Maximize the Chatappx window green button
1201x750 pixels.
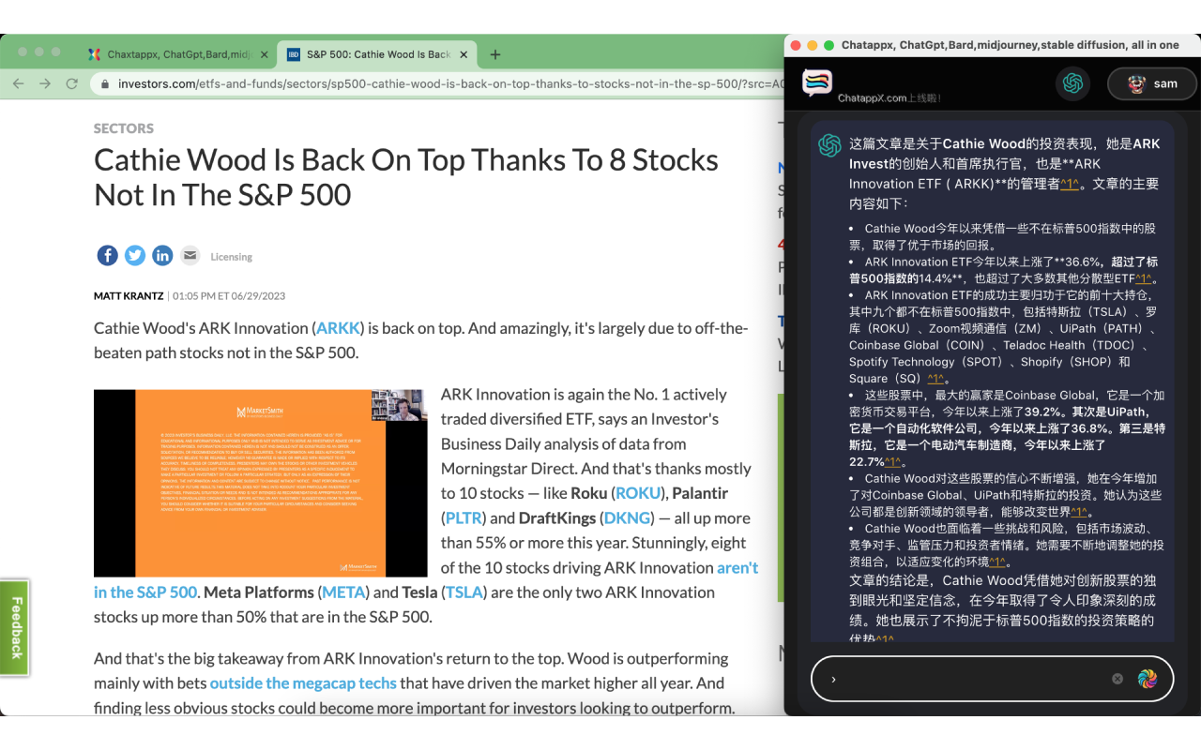tap(829, 45)
